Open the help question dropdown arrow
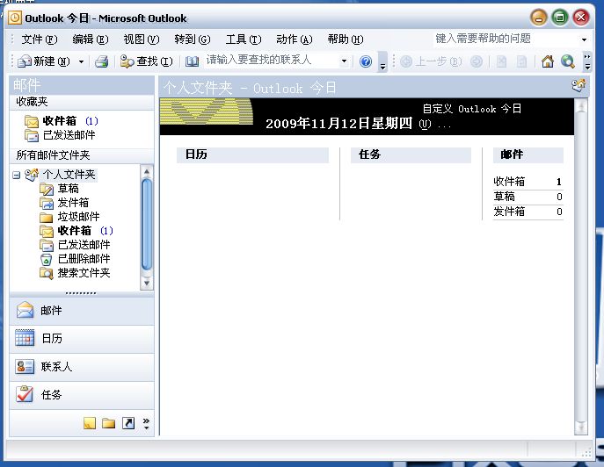 pos(584,40)
